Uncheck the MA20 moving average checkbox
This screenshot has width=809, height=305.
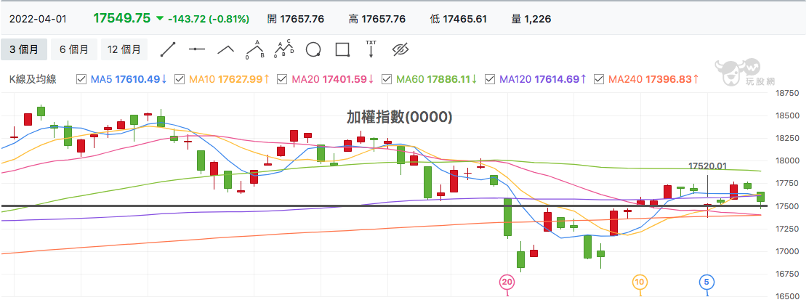282,79
